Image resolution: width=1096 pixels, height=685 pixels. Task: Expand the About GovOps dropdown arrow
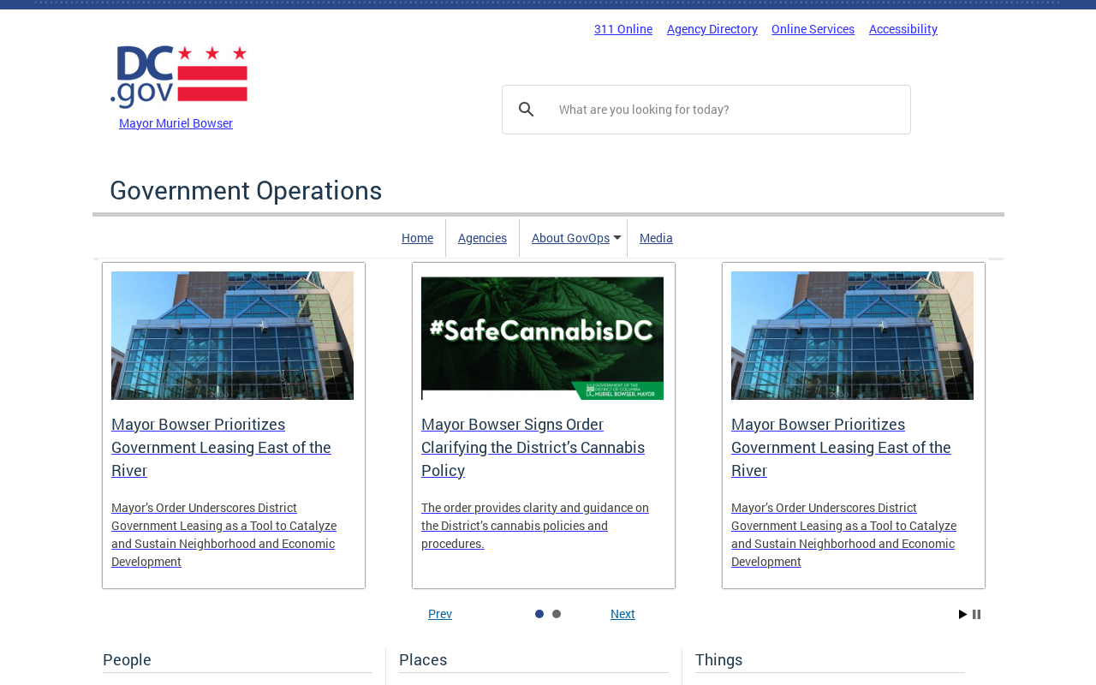pos(617,238)
